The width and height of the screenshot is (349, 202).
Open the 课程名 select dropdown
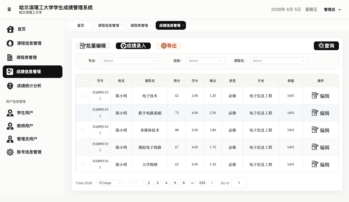tap(279, 61)
